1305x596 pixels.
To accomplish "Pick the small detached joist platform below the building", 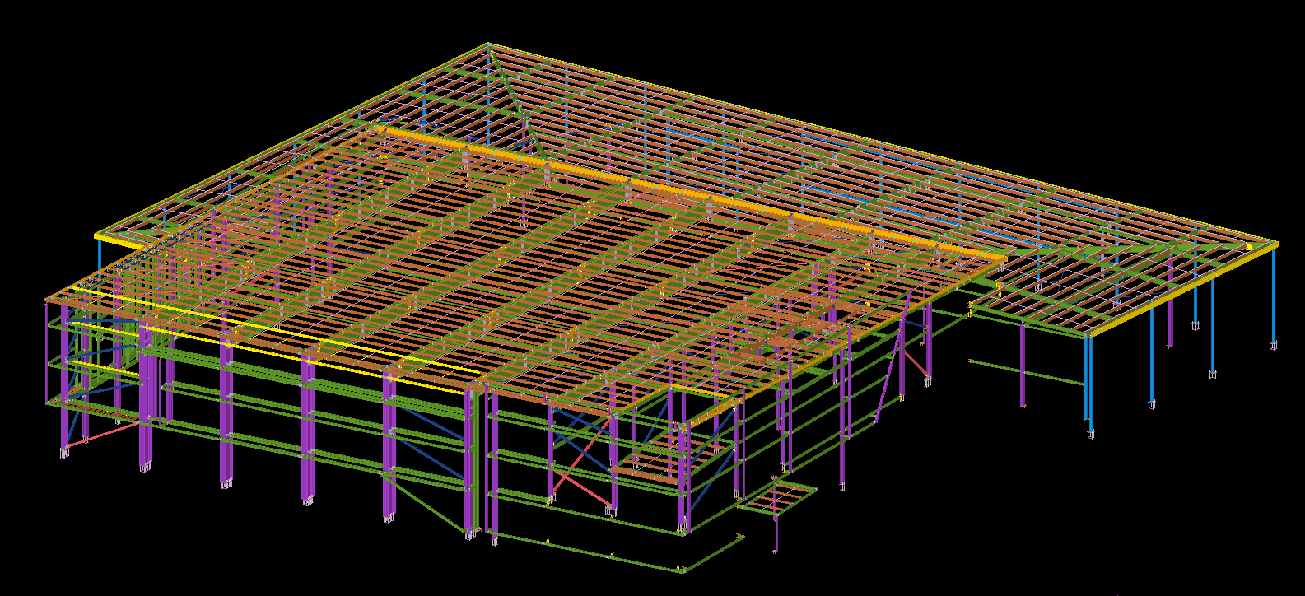I will [x=776, y=496].
